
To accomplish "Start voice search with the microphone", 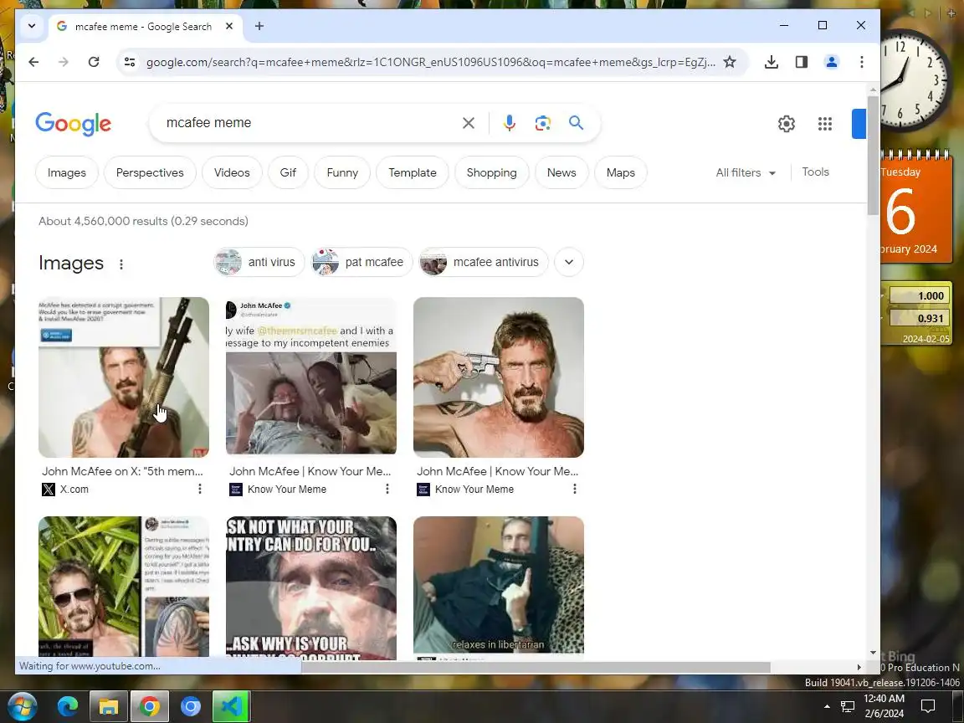I will click(x=509, y=123).
